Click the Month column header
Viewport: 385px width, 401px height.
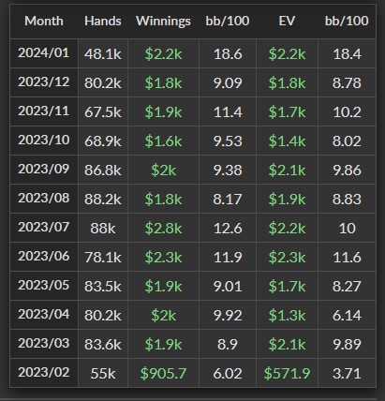[x=44, y=22]
